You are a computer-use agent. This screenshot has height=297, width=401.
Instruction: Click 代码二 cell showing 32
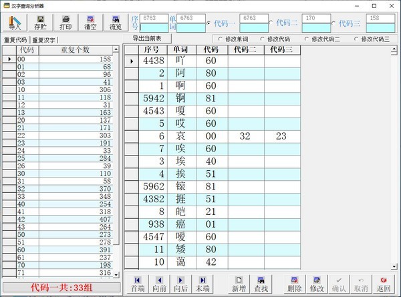pyautogui.click(x=246, y=136)
